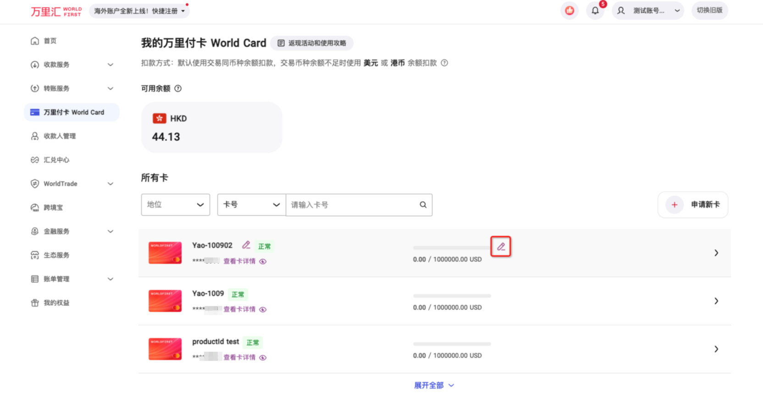Click the search magnifier in card number field
This screenshot has height=404, width=763.
(x=423, y=205)
